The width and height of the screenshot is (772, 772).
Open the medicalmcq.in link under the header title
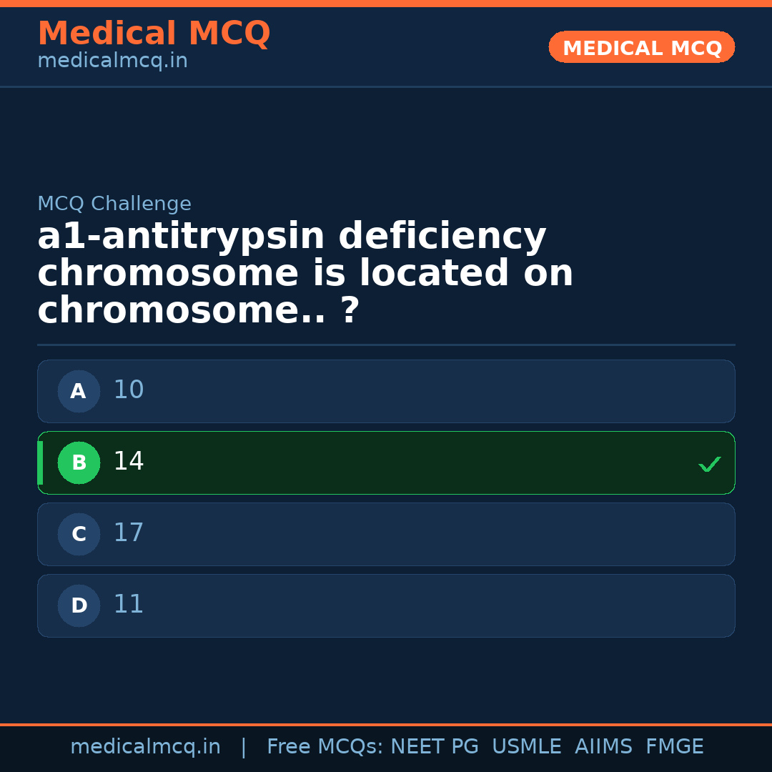pos(112,61)
